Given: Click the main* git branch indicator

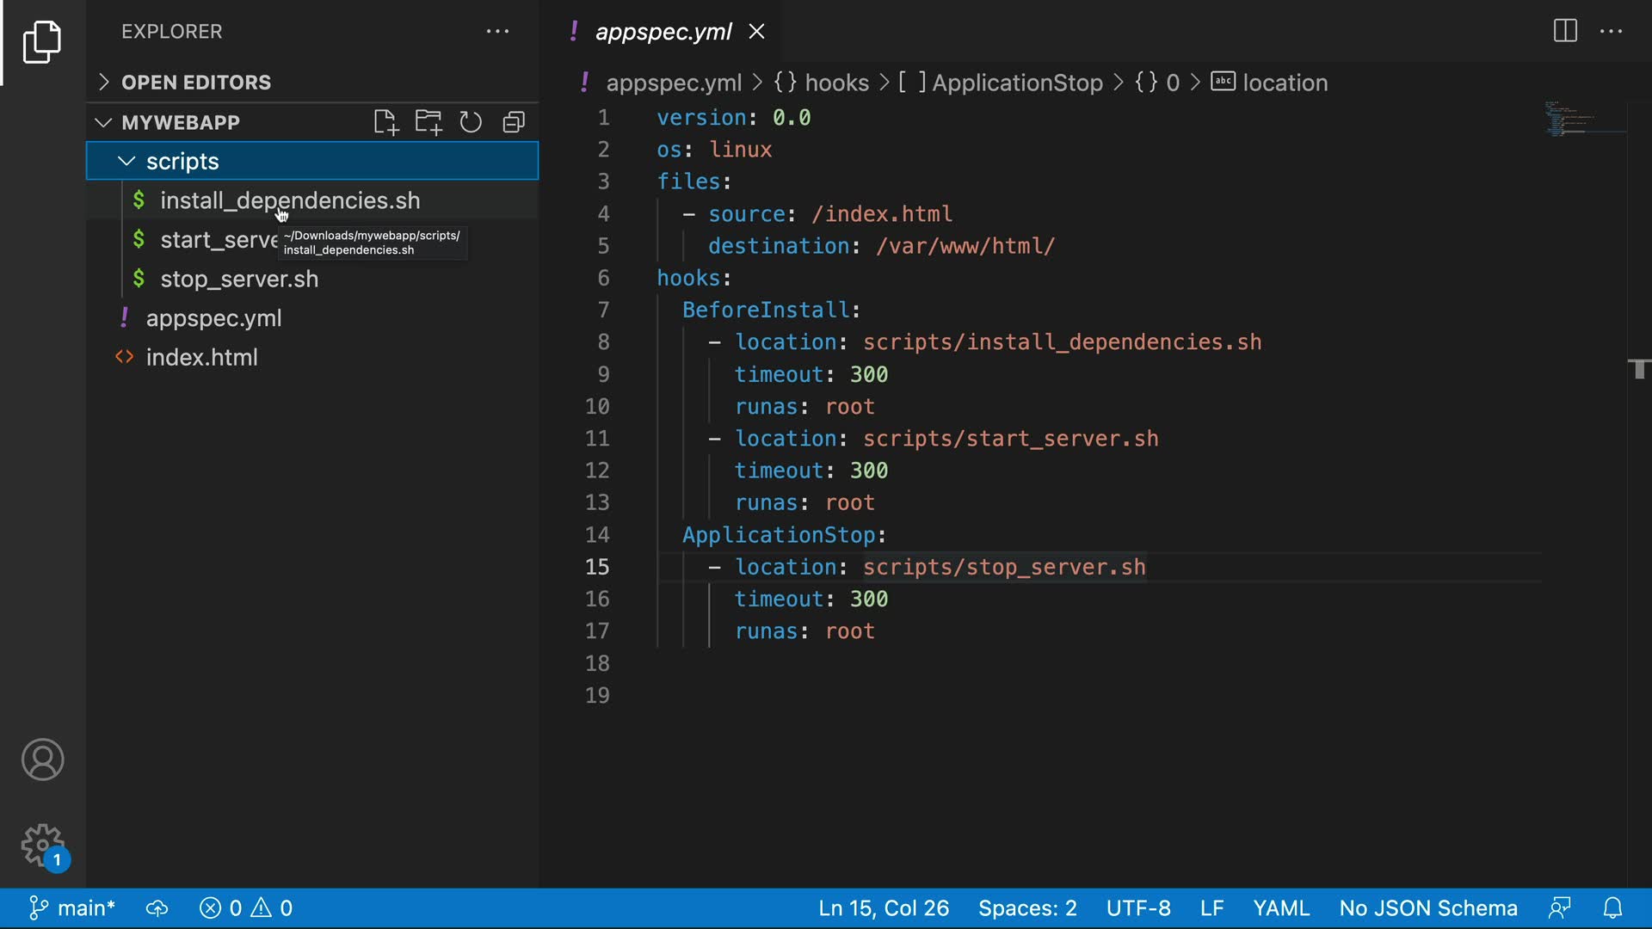Looking at the screenshot, I should (72, 908).
